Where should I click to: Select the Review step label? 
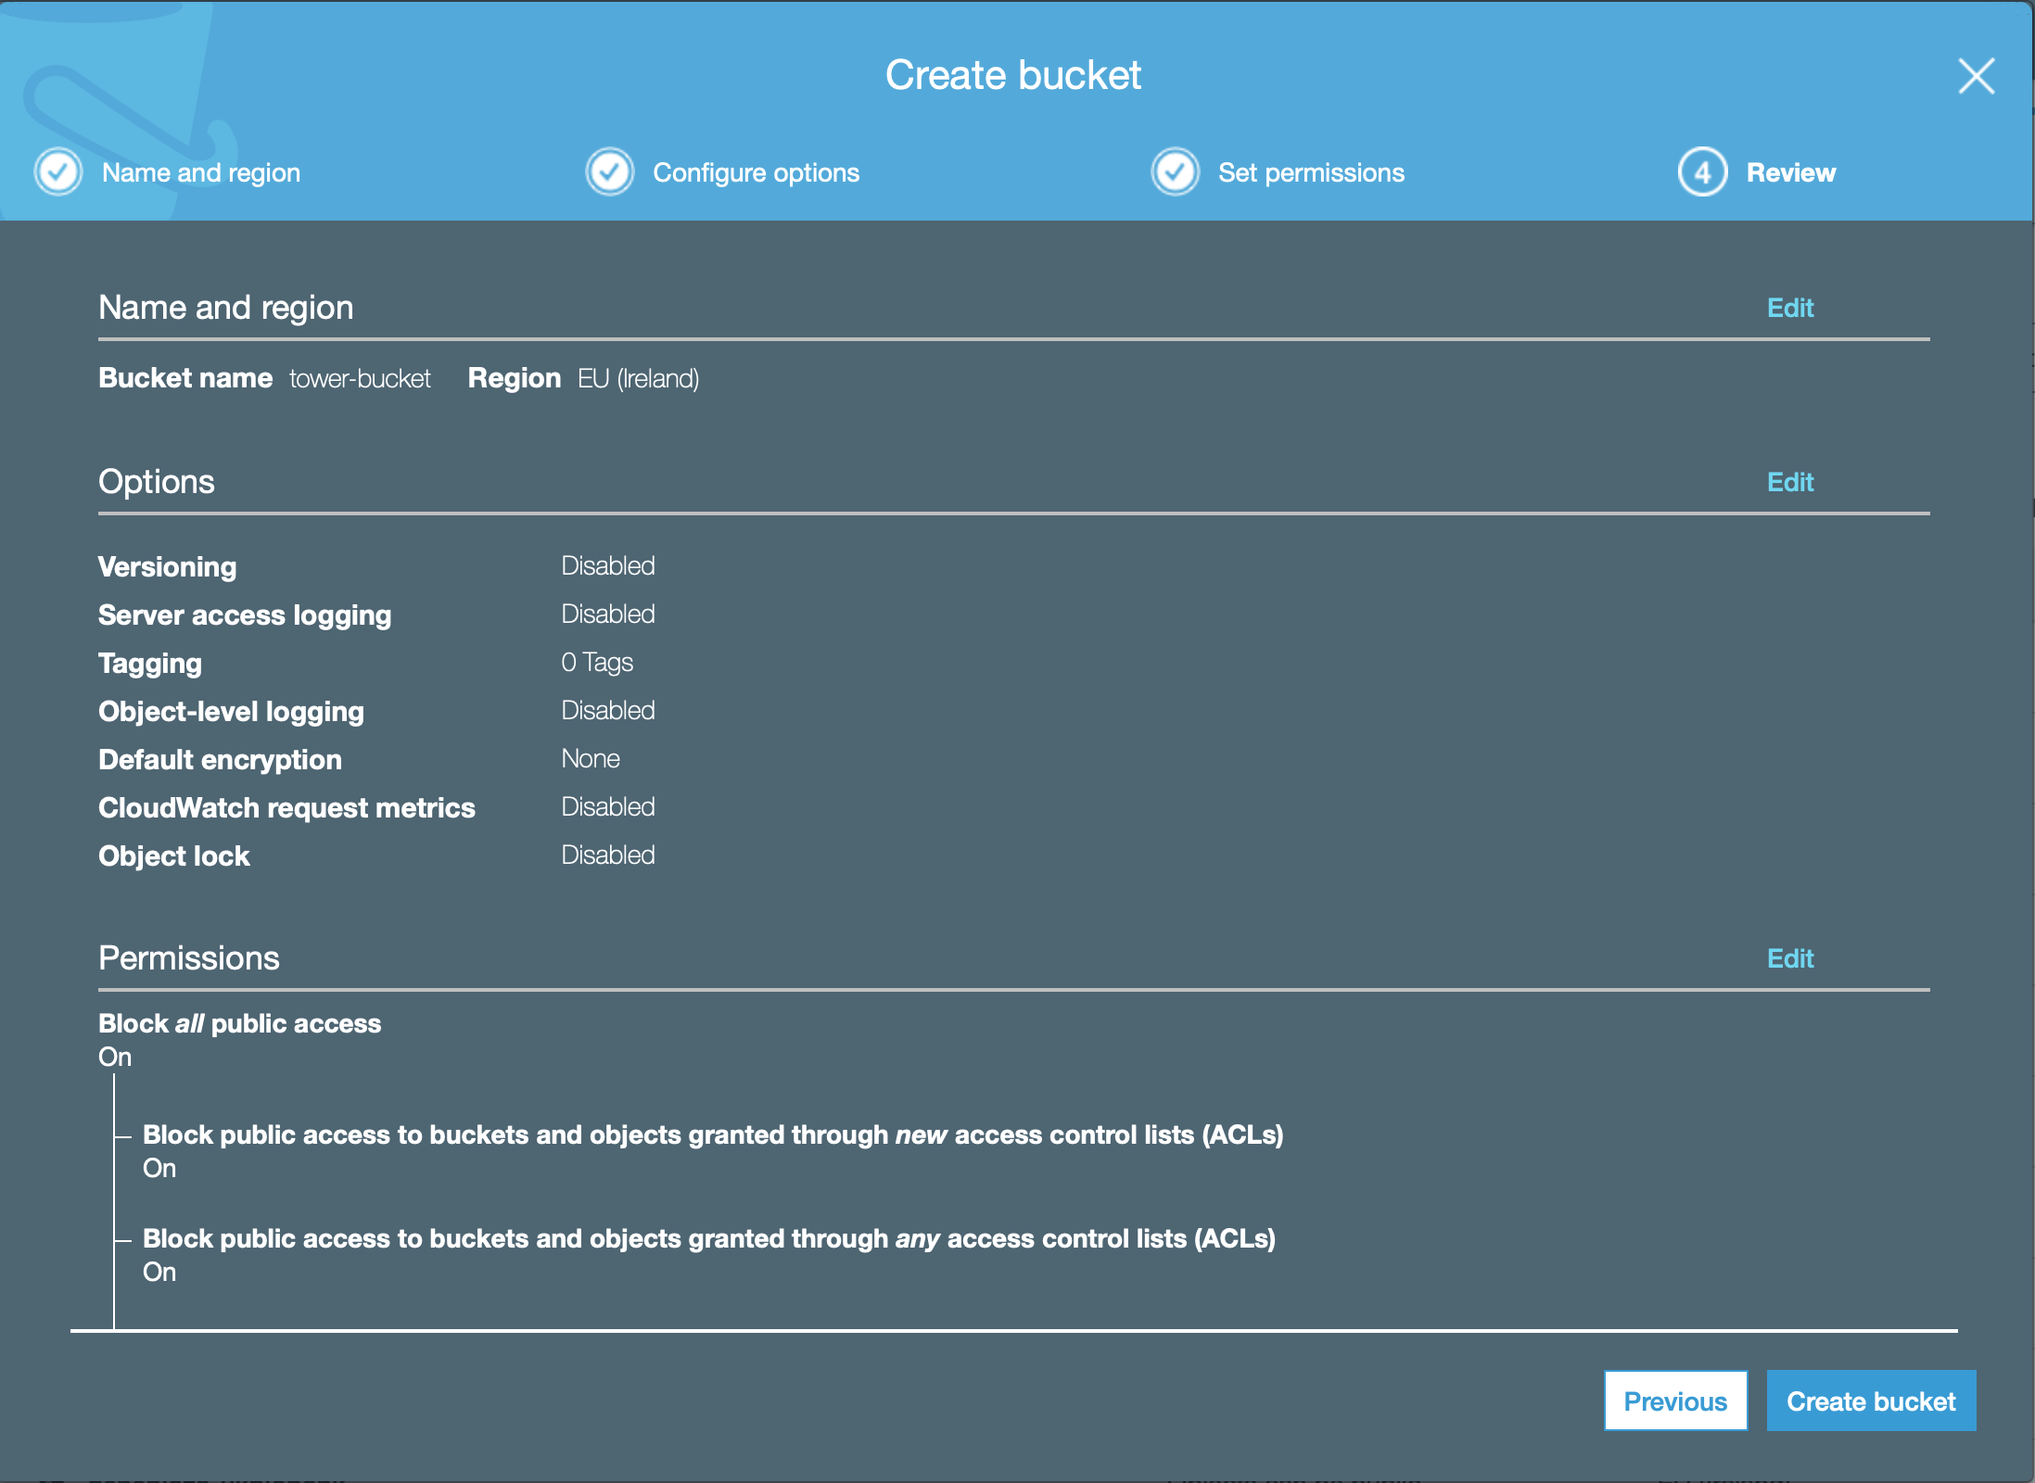pyautogui.click(x=1790, y=173)
